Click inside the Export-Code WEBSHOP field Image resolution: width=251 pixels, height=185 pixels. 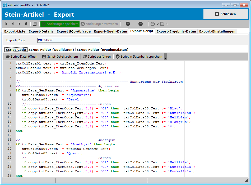click(x=69, y=40)
